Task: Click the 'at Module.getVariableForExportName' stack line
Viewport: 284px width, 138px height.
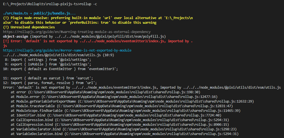Action: pyautogui.click(x=132, y=101)
